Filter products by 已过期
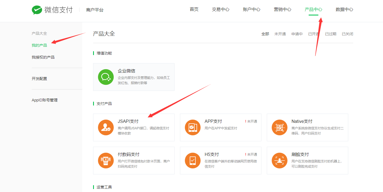383x192 pixels. [x=331, y=34]
